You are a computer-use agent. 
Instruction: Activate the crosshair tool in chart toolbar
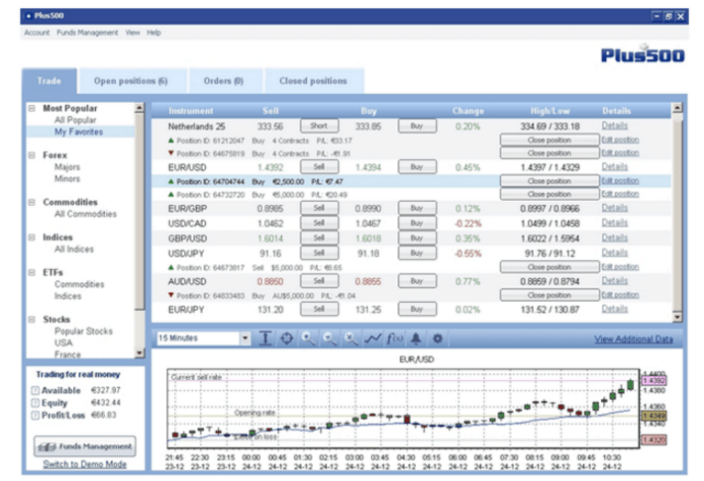pos(286,338)
